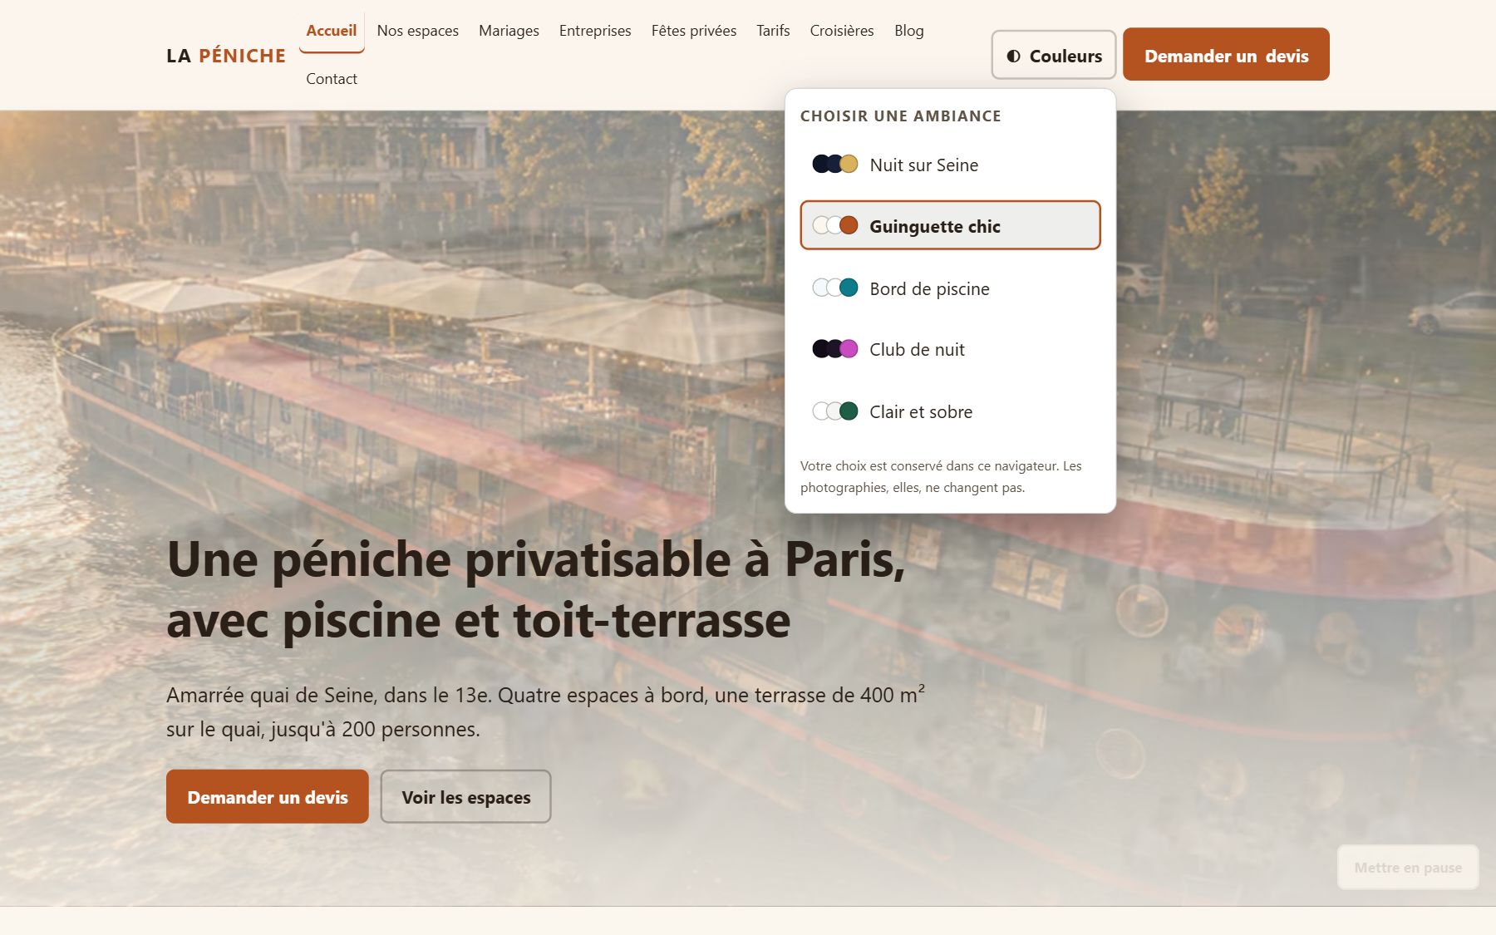Choose the Guinguette chic theme option
The height and width of the screenshot is (935, 1496).
click(x=950, y=225)
